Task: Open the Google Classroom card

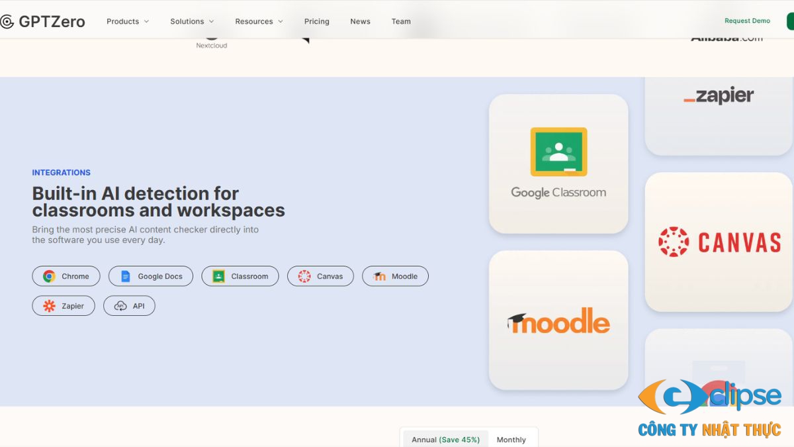Action: point(558,164)
